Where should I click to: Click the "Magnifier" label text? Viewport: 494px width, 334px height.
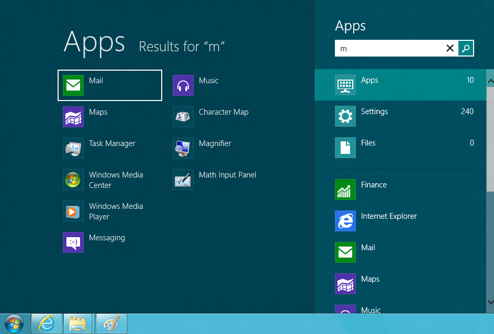(x=215, y=143)
